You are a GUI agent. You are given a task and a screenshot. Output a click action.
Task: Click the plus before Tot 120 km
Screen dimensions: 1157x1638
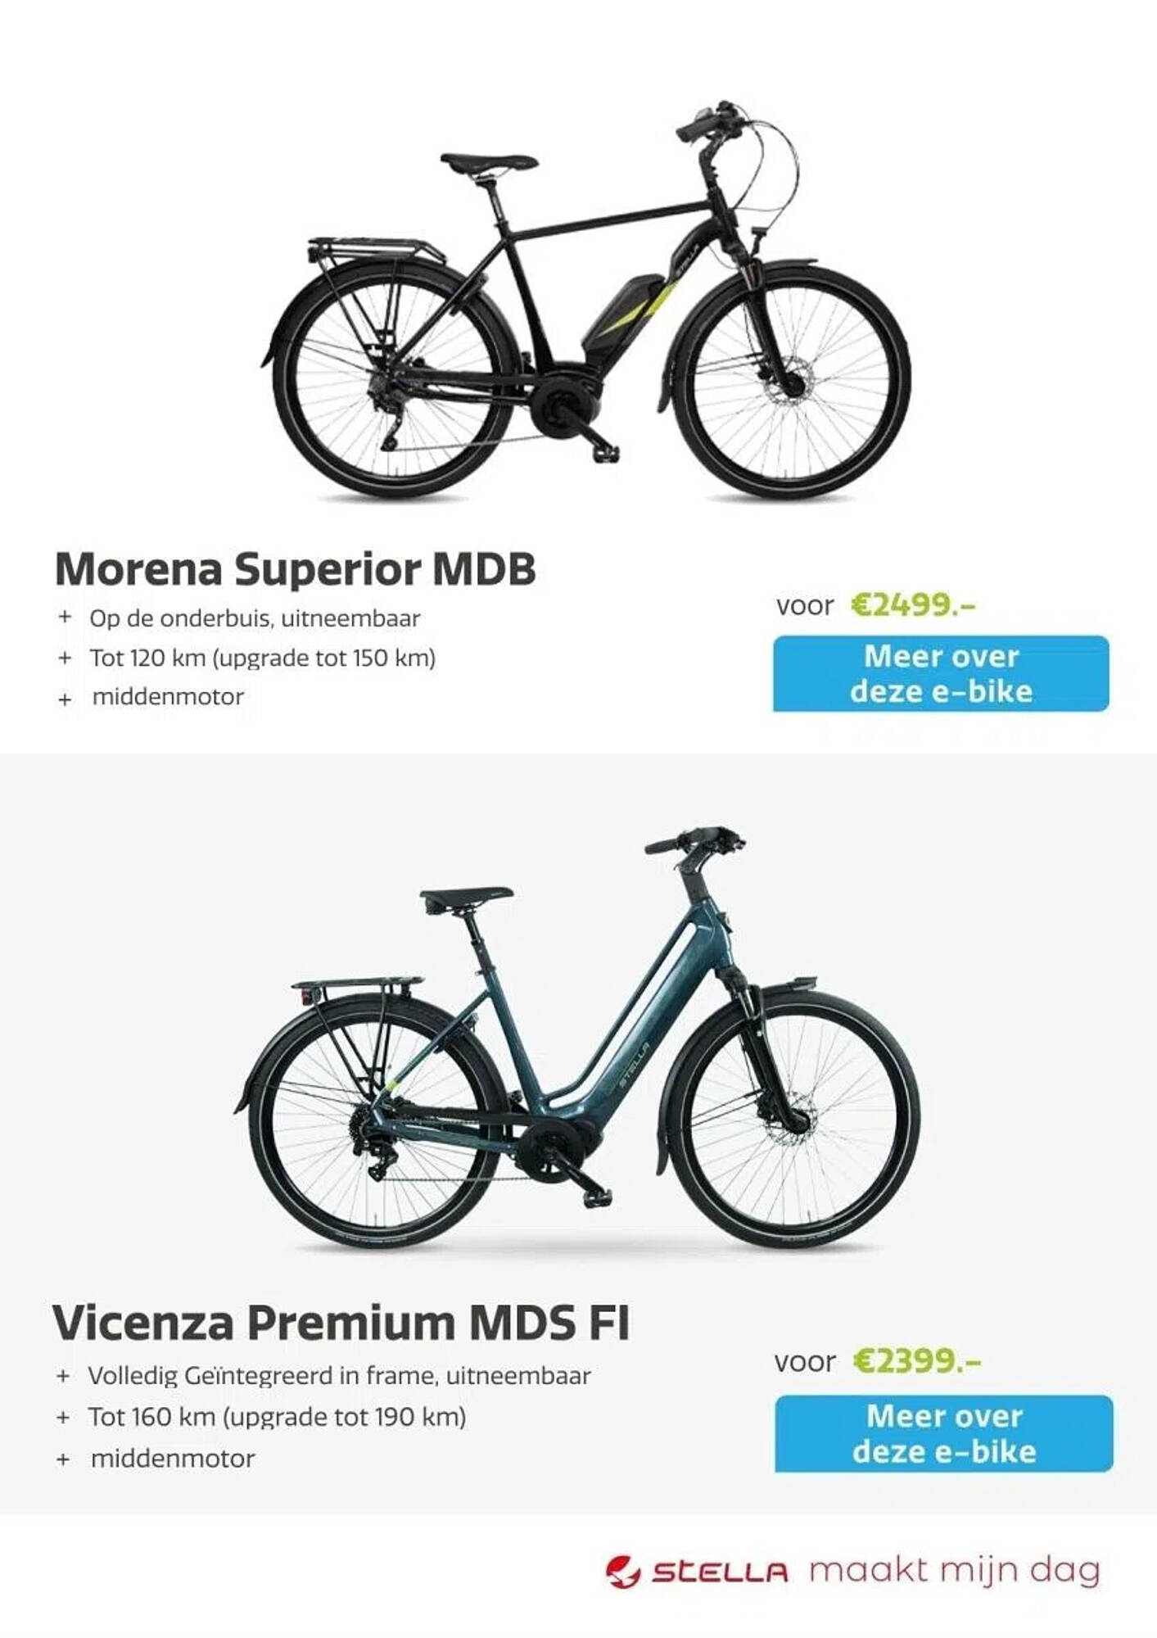coord(66,657)
